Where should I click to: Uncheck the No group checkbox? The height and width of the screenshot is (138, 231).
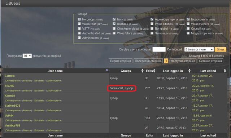[79, 19]
